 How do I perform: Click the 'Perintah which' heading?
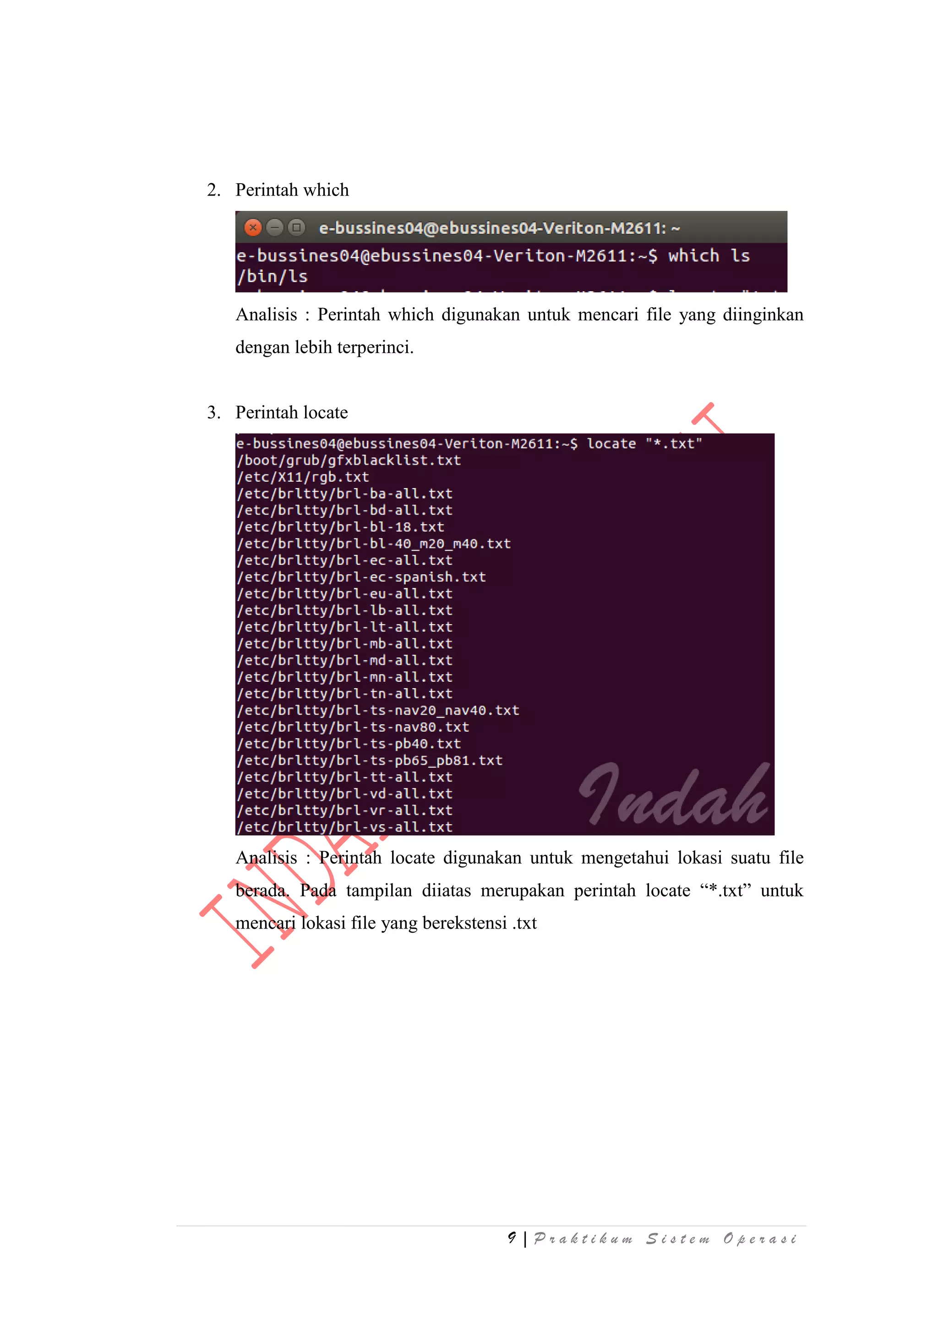coord(292,190)
